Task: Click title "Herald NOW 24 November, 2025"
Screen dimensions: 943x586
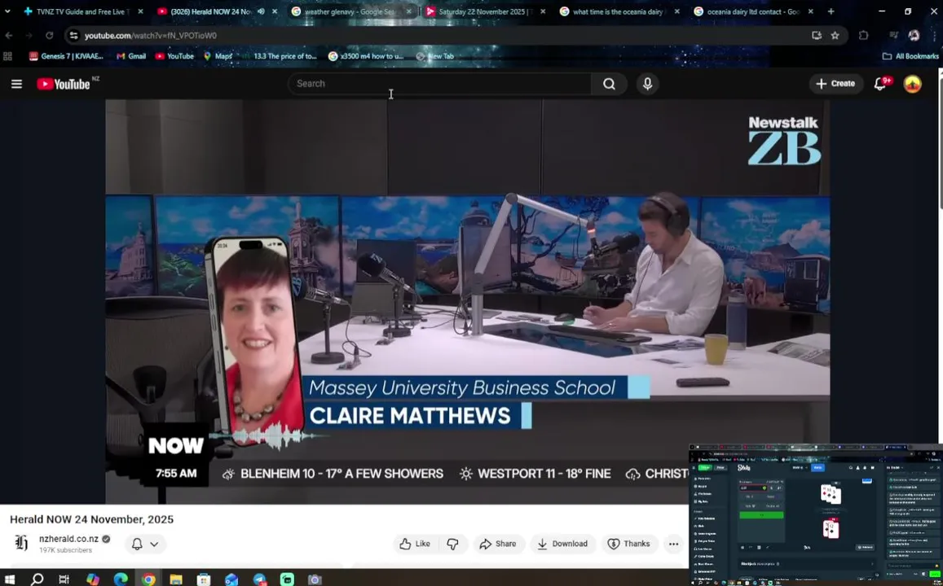Action: coord(91,519)
